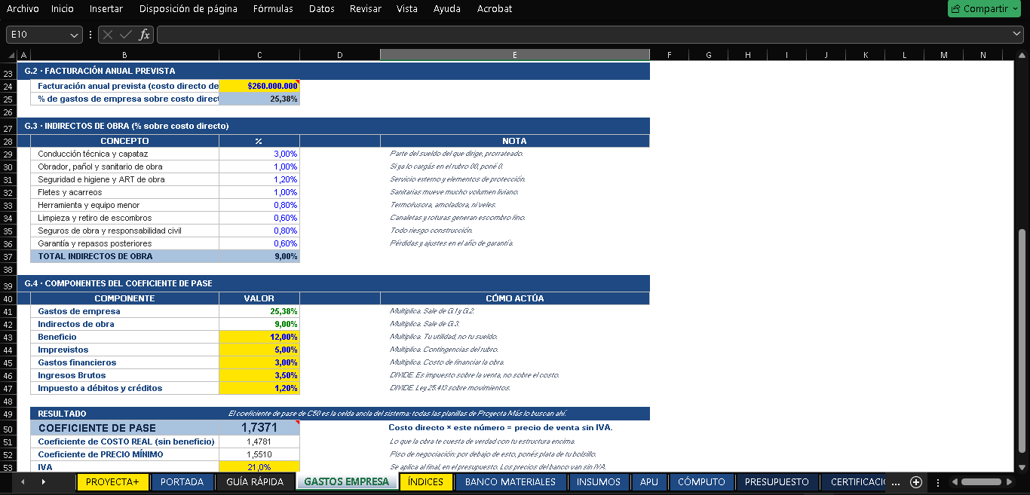Show hidden sheet tabs via ellipsis

click(896, 482)
